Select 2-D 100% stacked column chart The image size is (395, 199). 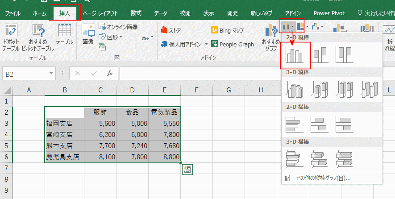pyautogui.click(x=345, y=55)
